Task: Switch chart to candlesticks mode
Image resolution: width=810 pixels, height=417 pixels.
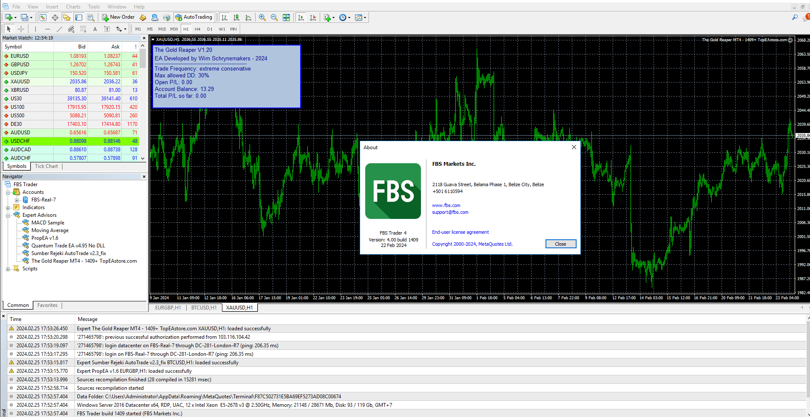Action: pos(236,17)
